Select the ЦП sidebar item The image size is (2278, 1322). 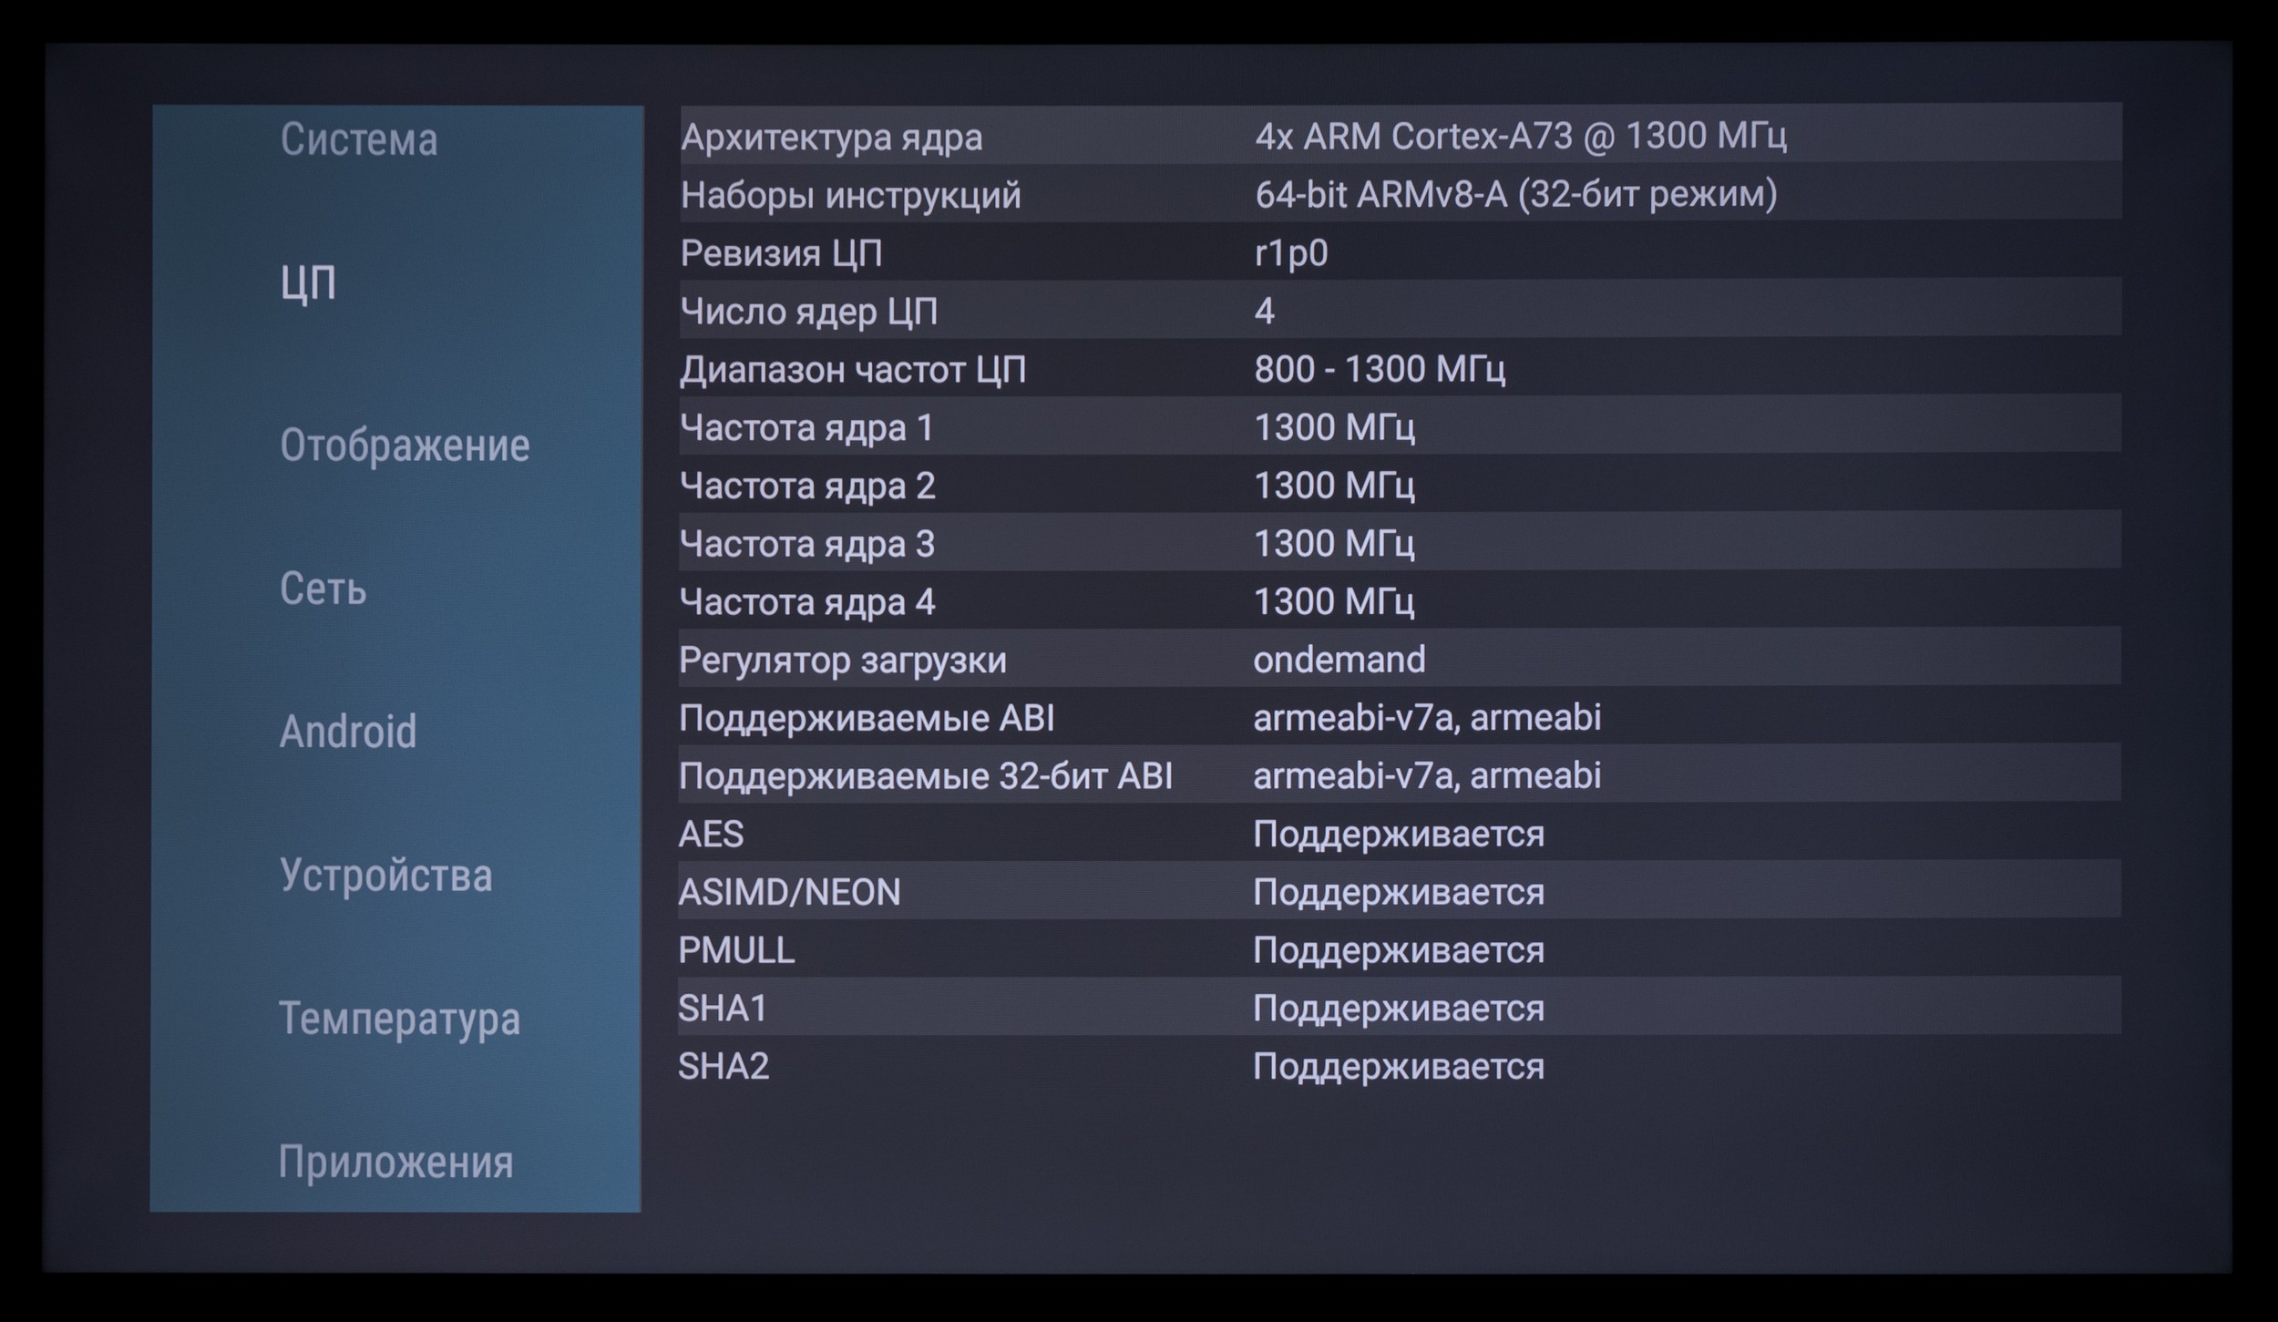pyautogui.click(x=308, y=283)
